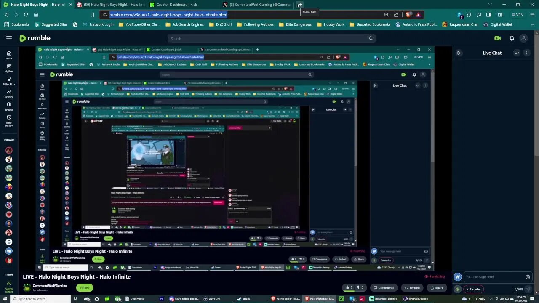This screenshot has height=303, width=539.
Task: Click the browser home button
Action: pyautogui.click(x=36, y=15)
